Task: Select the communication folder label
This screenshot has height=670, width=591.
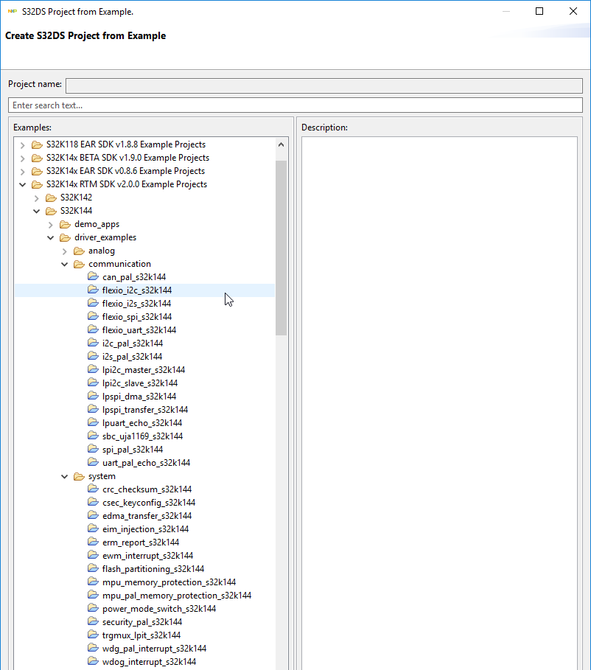Action: point(119,264)
